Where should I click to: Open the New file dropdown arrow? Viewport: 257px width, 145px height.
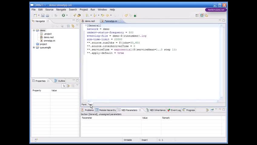click(39, 15)
